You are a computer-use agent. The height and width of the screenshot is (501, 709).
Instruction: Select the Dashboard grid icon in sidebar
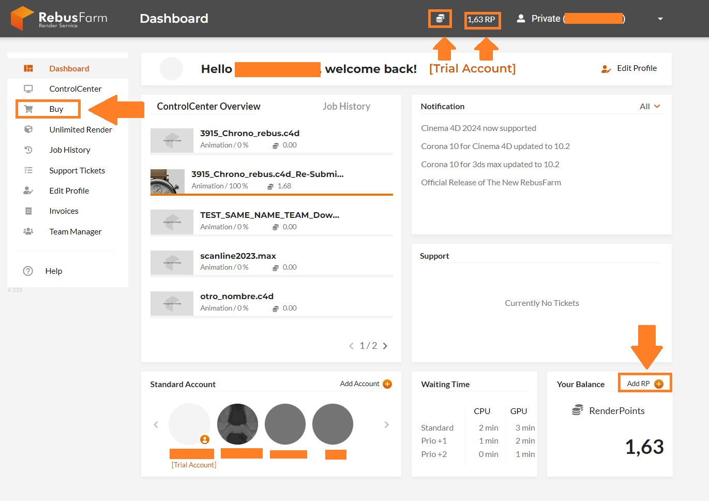(x=28, y=68)
